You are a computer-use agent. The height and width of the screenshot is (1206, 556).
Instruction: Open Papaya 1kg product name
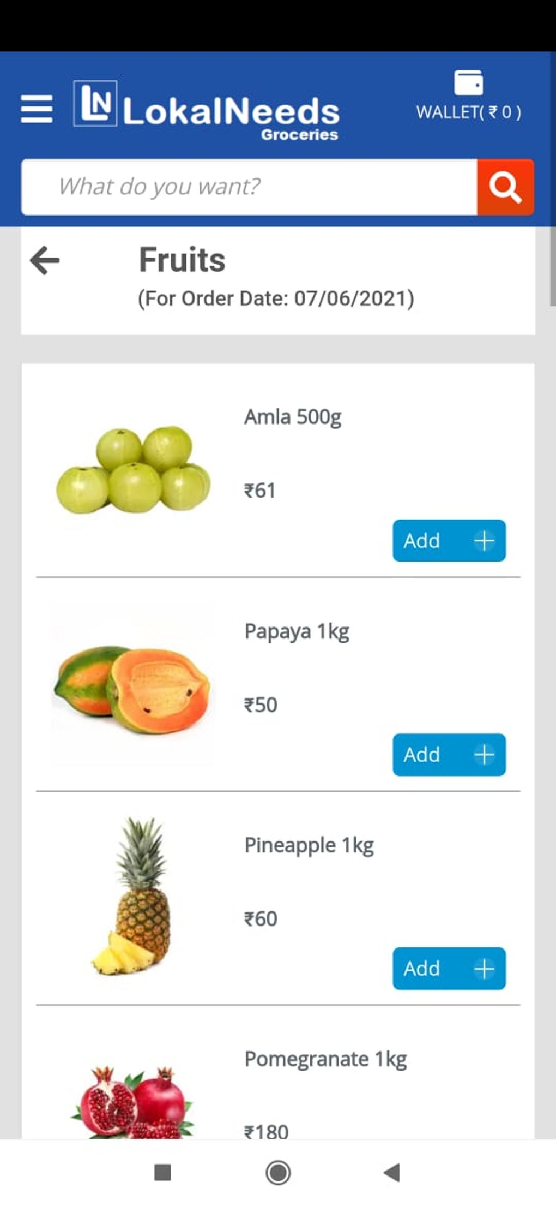(x=297, y=632)
